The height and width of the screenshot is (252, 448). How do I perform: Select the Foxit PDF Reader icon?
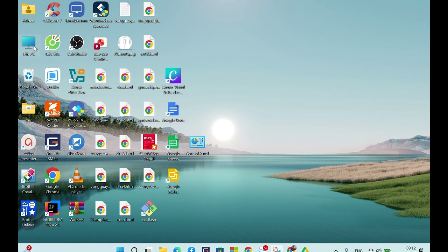pos(52,115)
